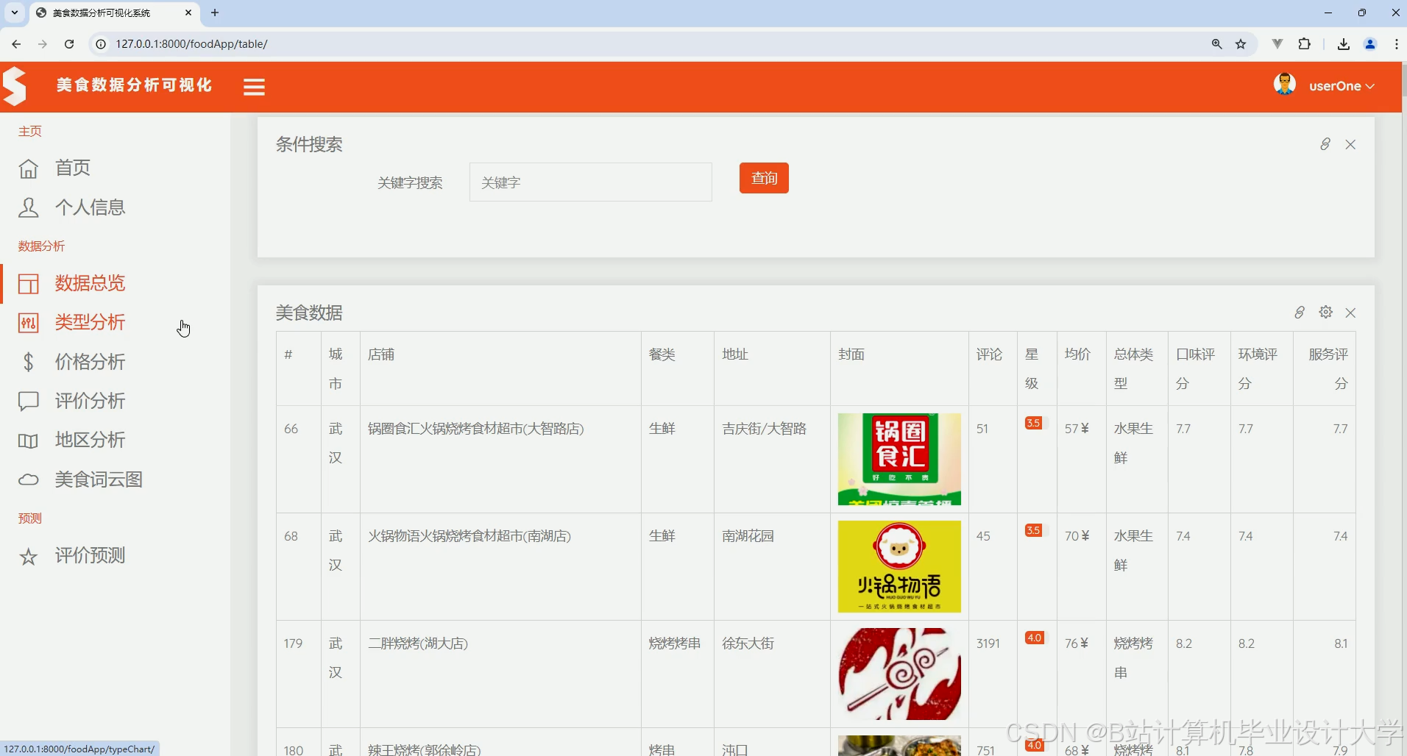Click the sliders icon beside 类型分析
This screenshot has width=1407, height=756.
pos(28,323)
